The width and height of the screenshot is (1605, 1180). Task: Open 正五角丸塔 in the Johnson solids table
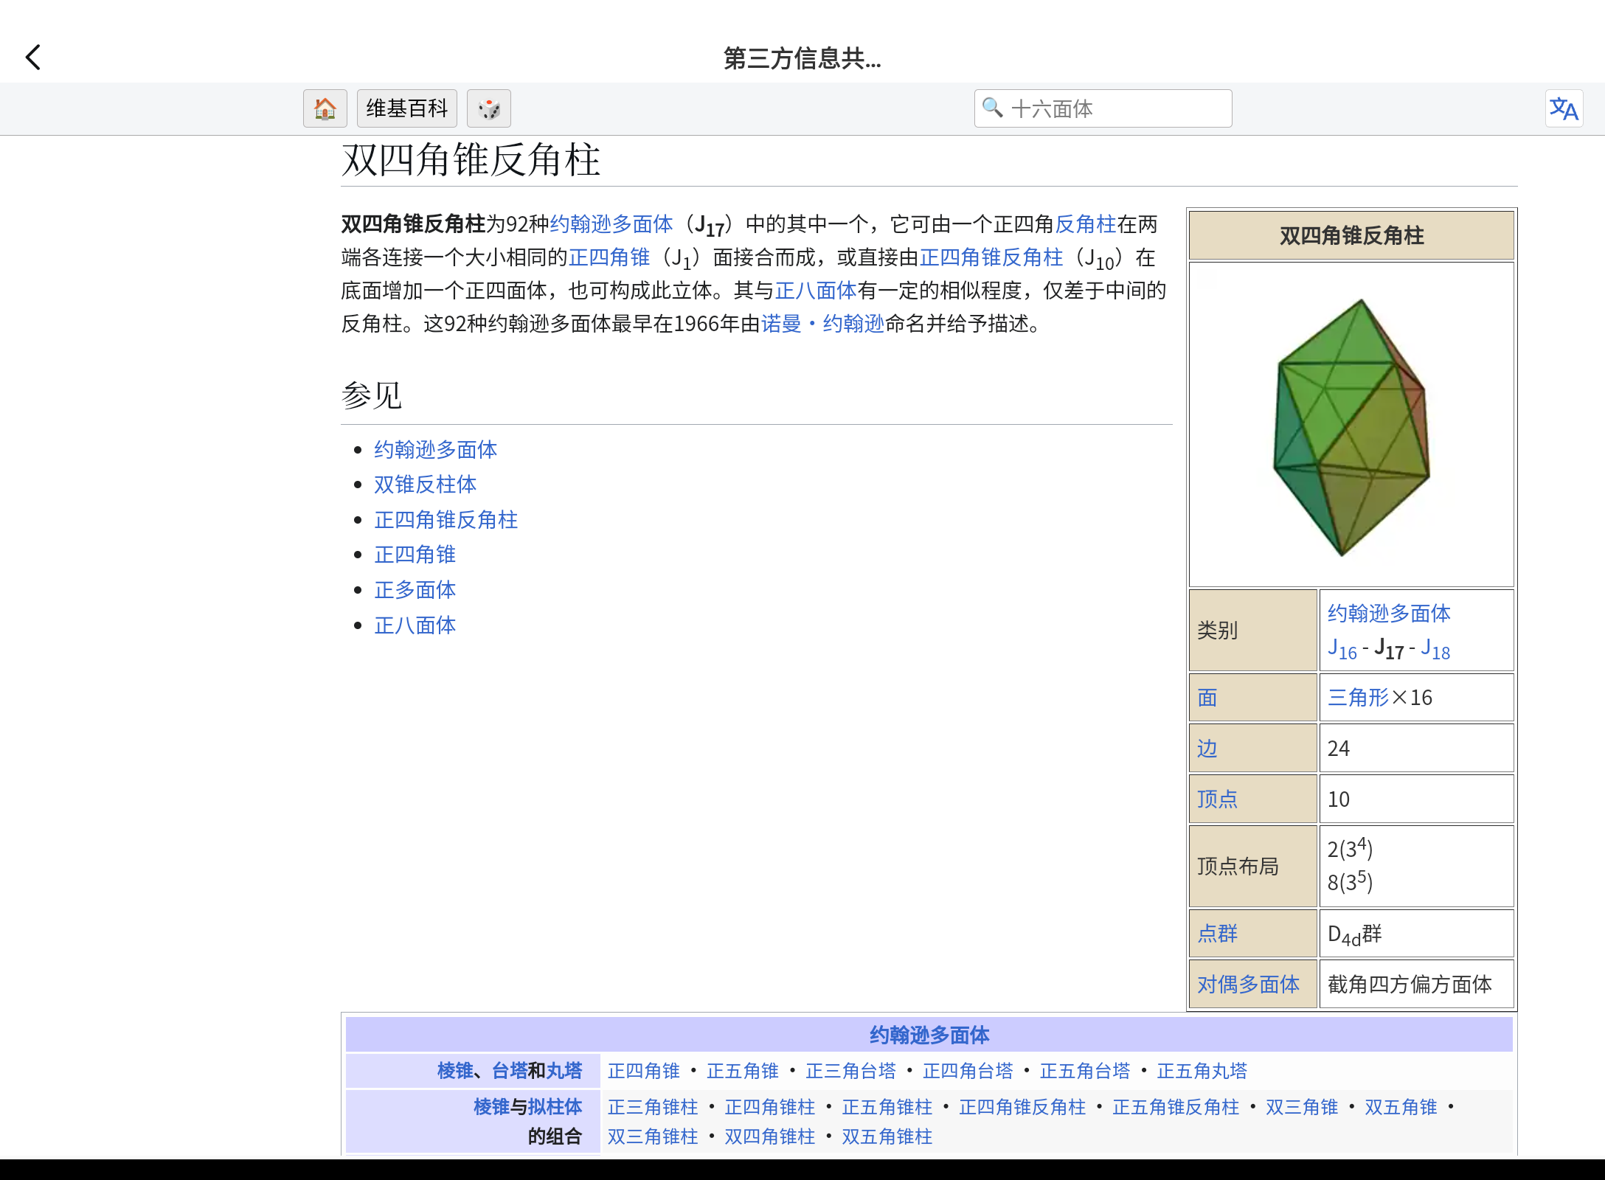1202,1071
